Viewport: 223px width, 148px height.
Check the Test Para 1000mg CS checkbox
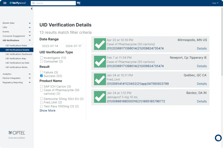(41, 106)
